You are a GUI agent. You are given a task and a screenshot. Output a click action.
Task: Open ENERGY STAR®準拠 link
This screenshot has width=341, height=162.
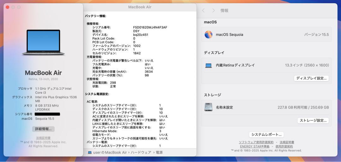255,146
